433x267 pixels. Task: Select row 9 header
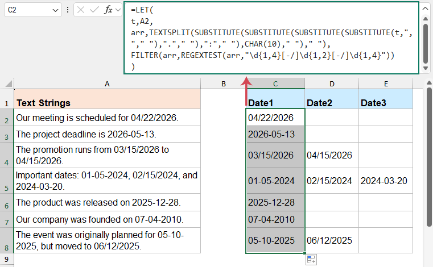tap(7, 259)
